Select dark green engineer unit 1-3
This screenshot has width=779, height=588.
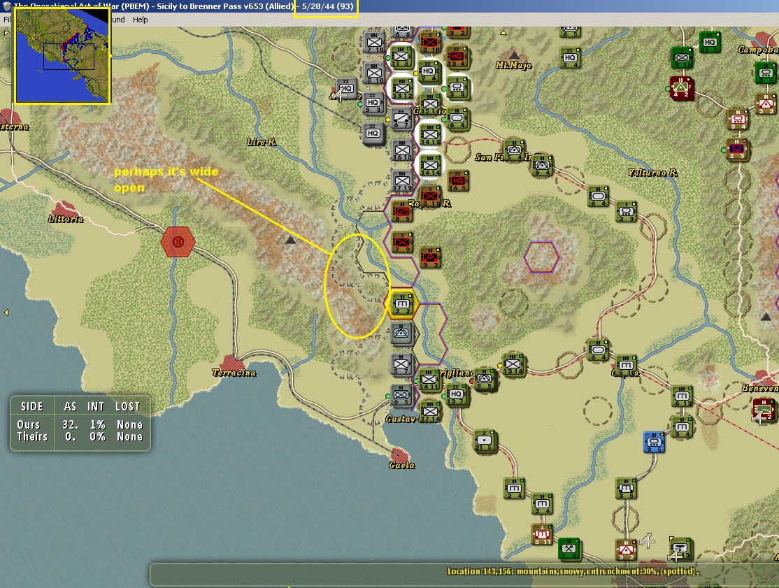click(x=570, y=550)
